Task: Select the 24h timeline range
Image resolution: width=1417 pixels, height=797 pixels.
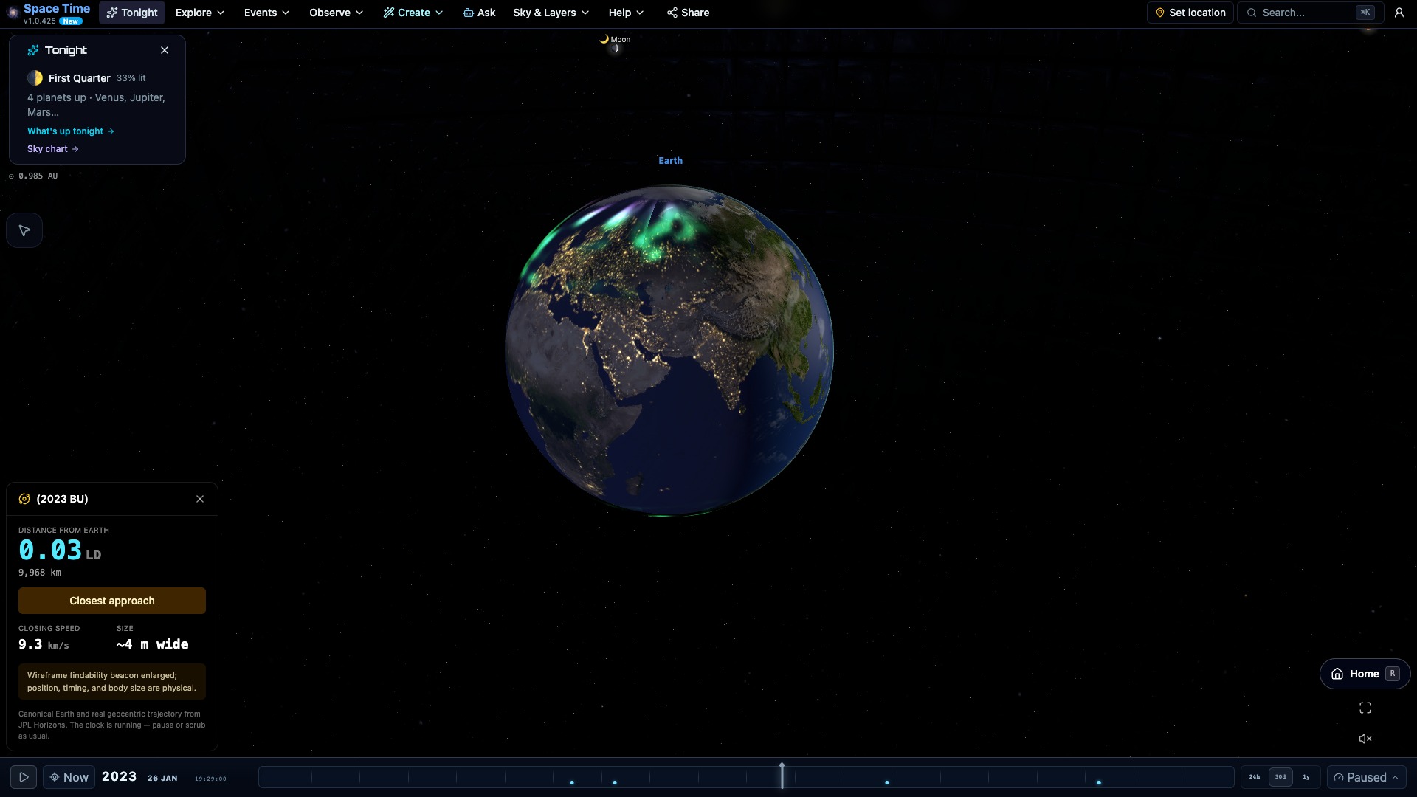Action: click(1255, 777)
